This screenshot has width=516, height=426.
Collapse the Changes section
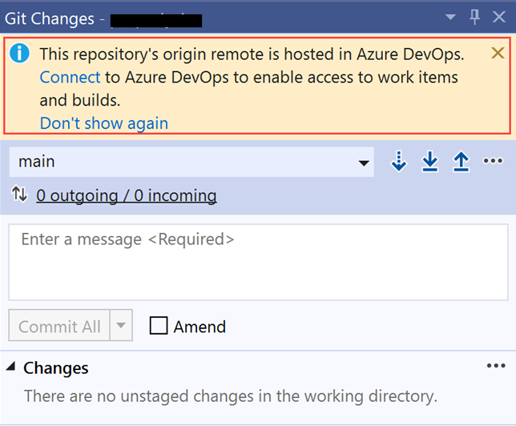click(11, 367)
